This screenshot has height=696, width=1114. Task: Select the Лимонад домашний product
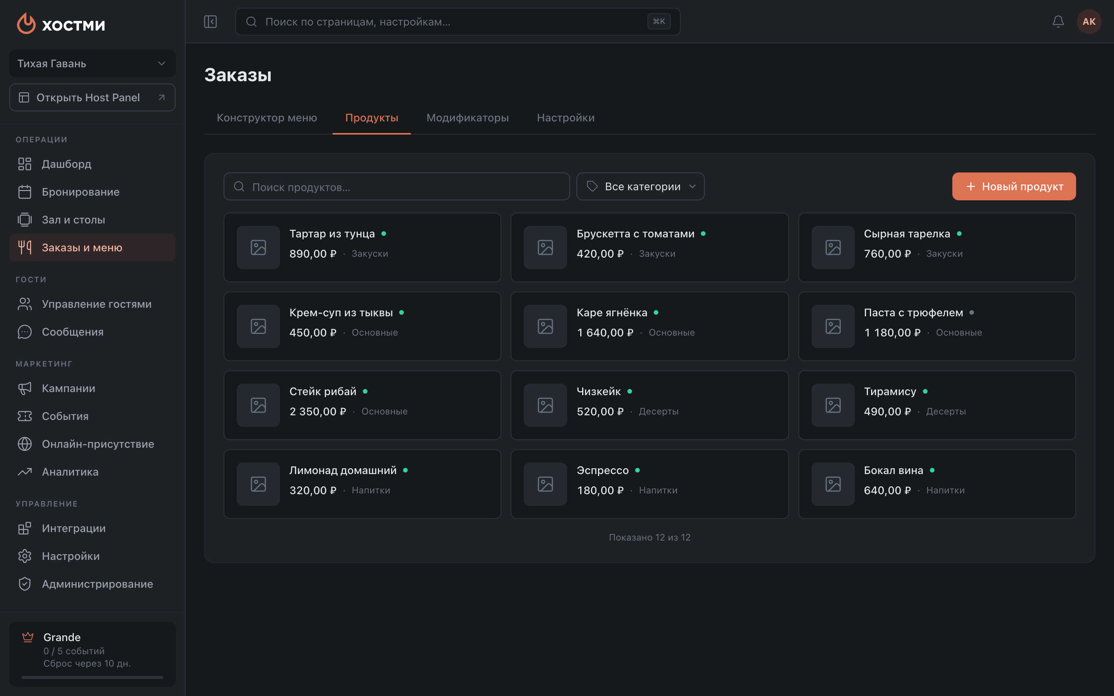coord(362,484)
